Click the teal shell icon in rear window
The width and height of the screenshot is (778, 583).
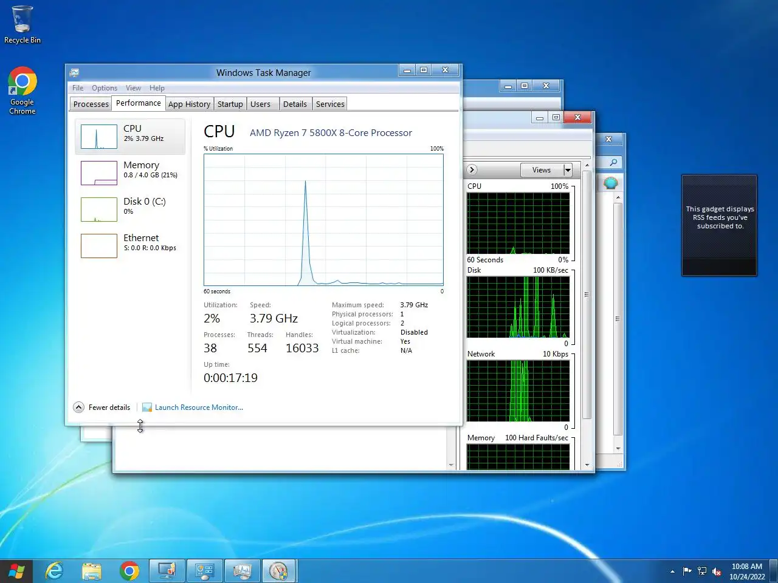pyautogui.click(x=611, y=183)
